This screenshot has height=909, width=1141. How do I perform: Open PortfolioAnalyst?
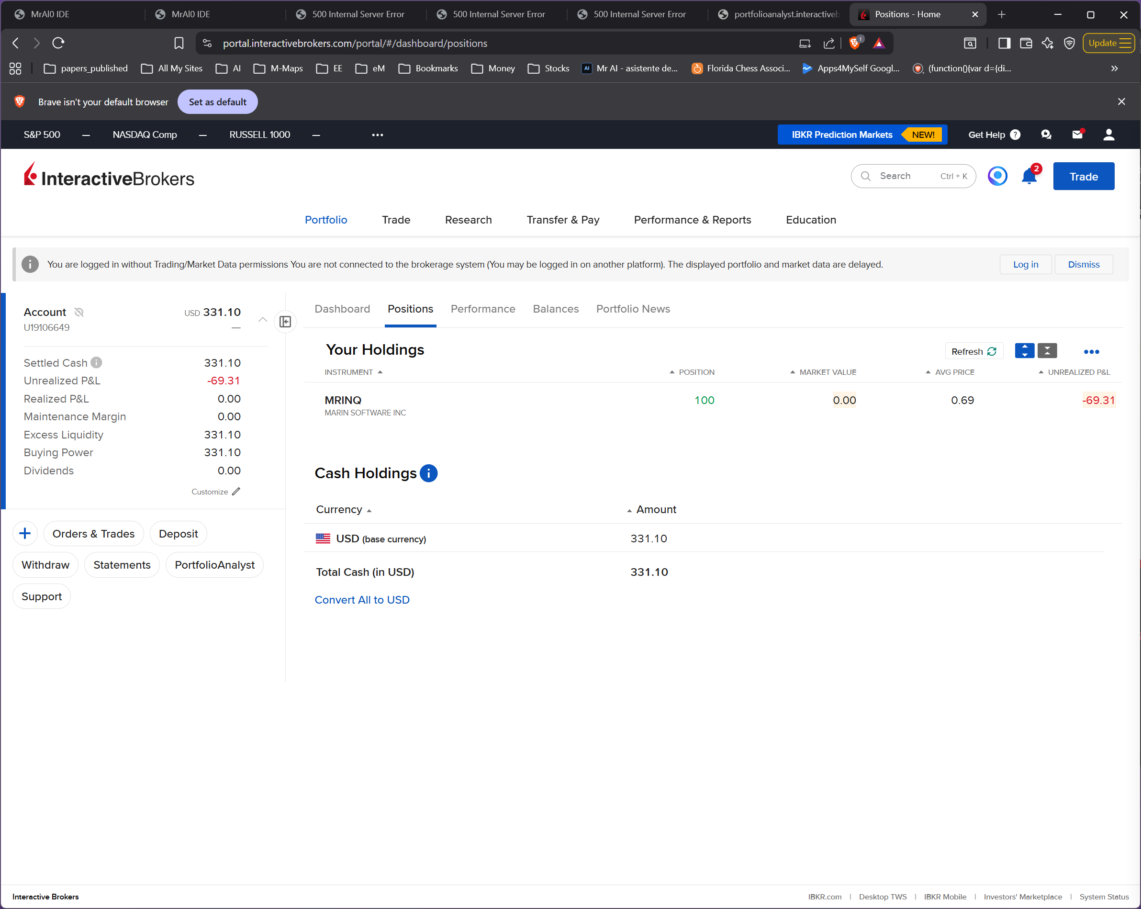tap(214, 564)
